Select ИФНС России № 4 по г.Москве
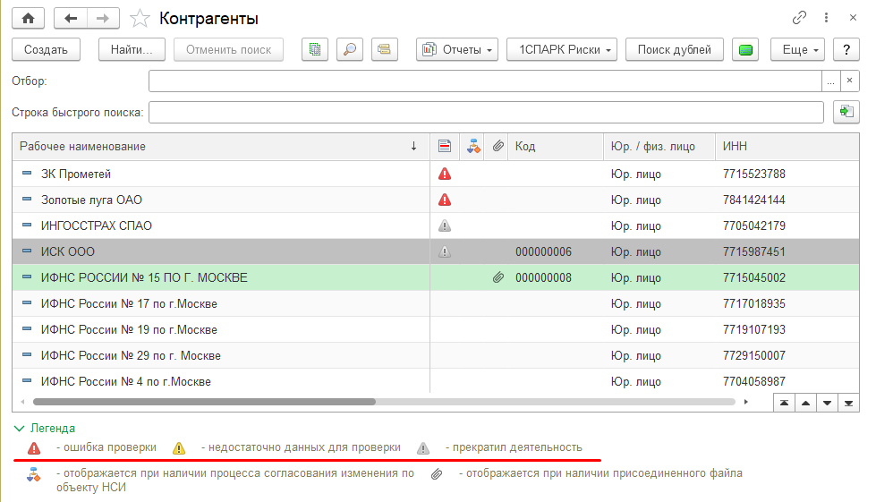 click(436, 381)
